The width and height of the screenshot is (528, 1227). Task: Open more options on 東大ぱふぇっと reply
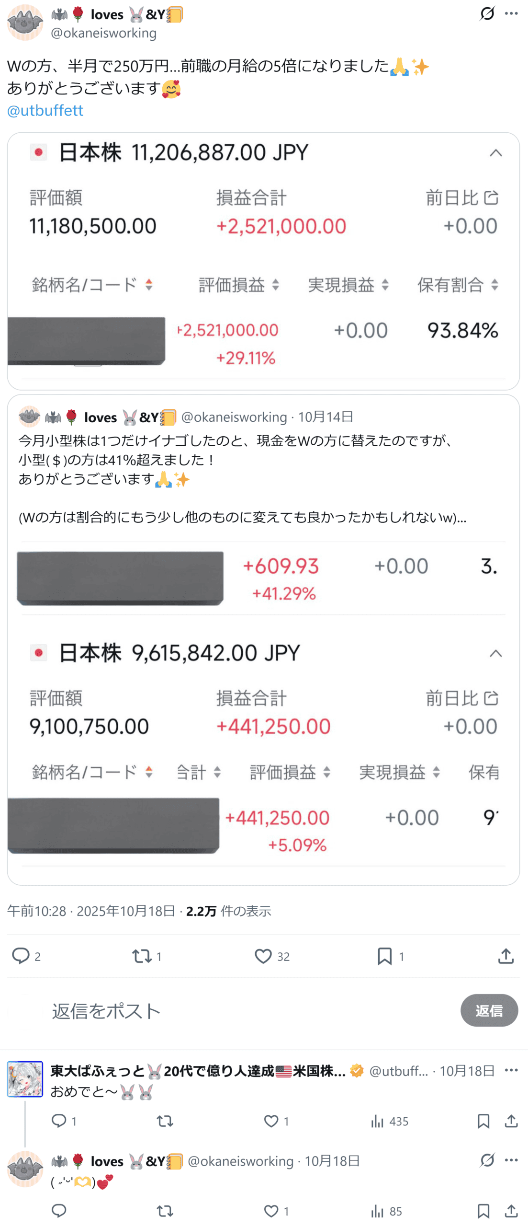pos(511,1070)
